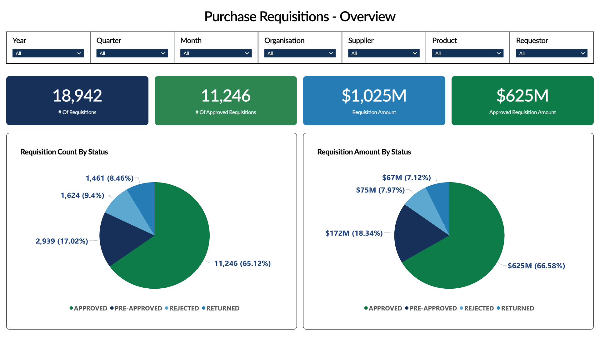This screenshot has width=600, height=337.
Task: Expand the Quarter filter dropdown
Action: click(x=132, y=53)
